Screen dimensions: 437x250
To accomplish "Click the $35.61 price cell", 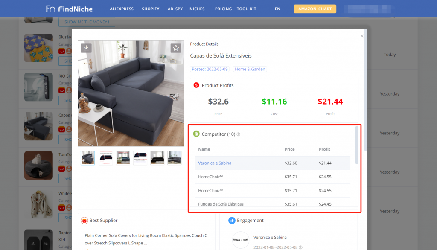I will (x=291, y=204).
